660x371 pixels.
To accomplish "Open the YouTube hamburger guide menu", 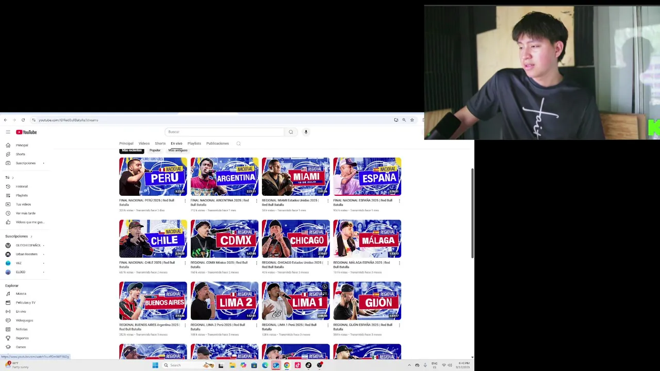I will tap(8, 132).
